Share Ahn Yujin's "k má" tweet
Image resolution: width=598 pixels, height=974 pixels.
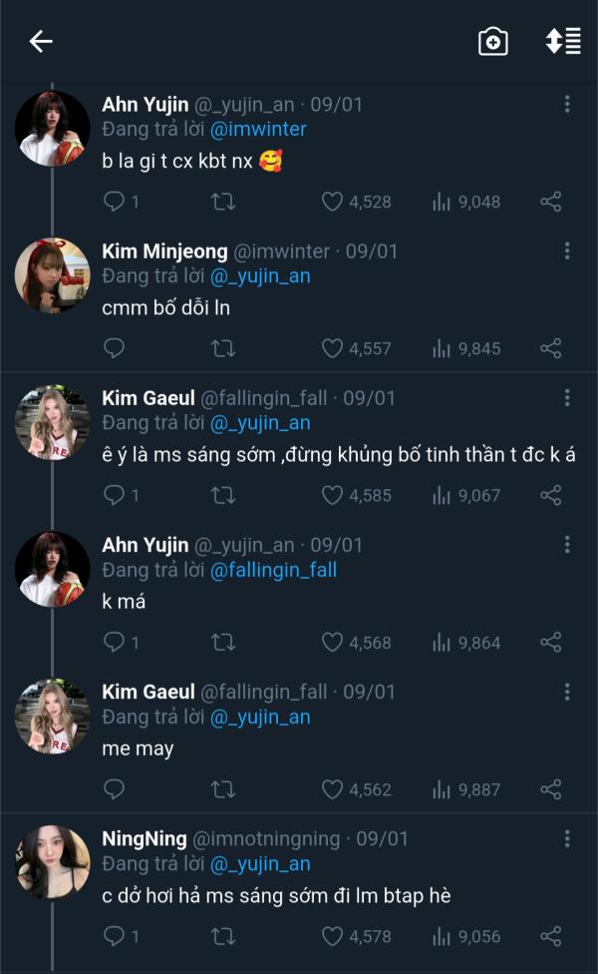[x=550, y=643]
